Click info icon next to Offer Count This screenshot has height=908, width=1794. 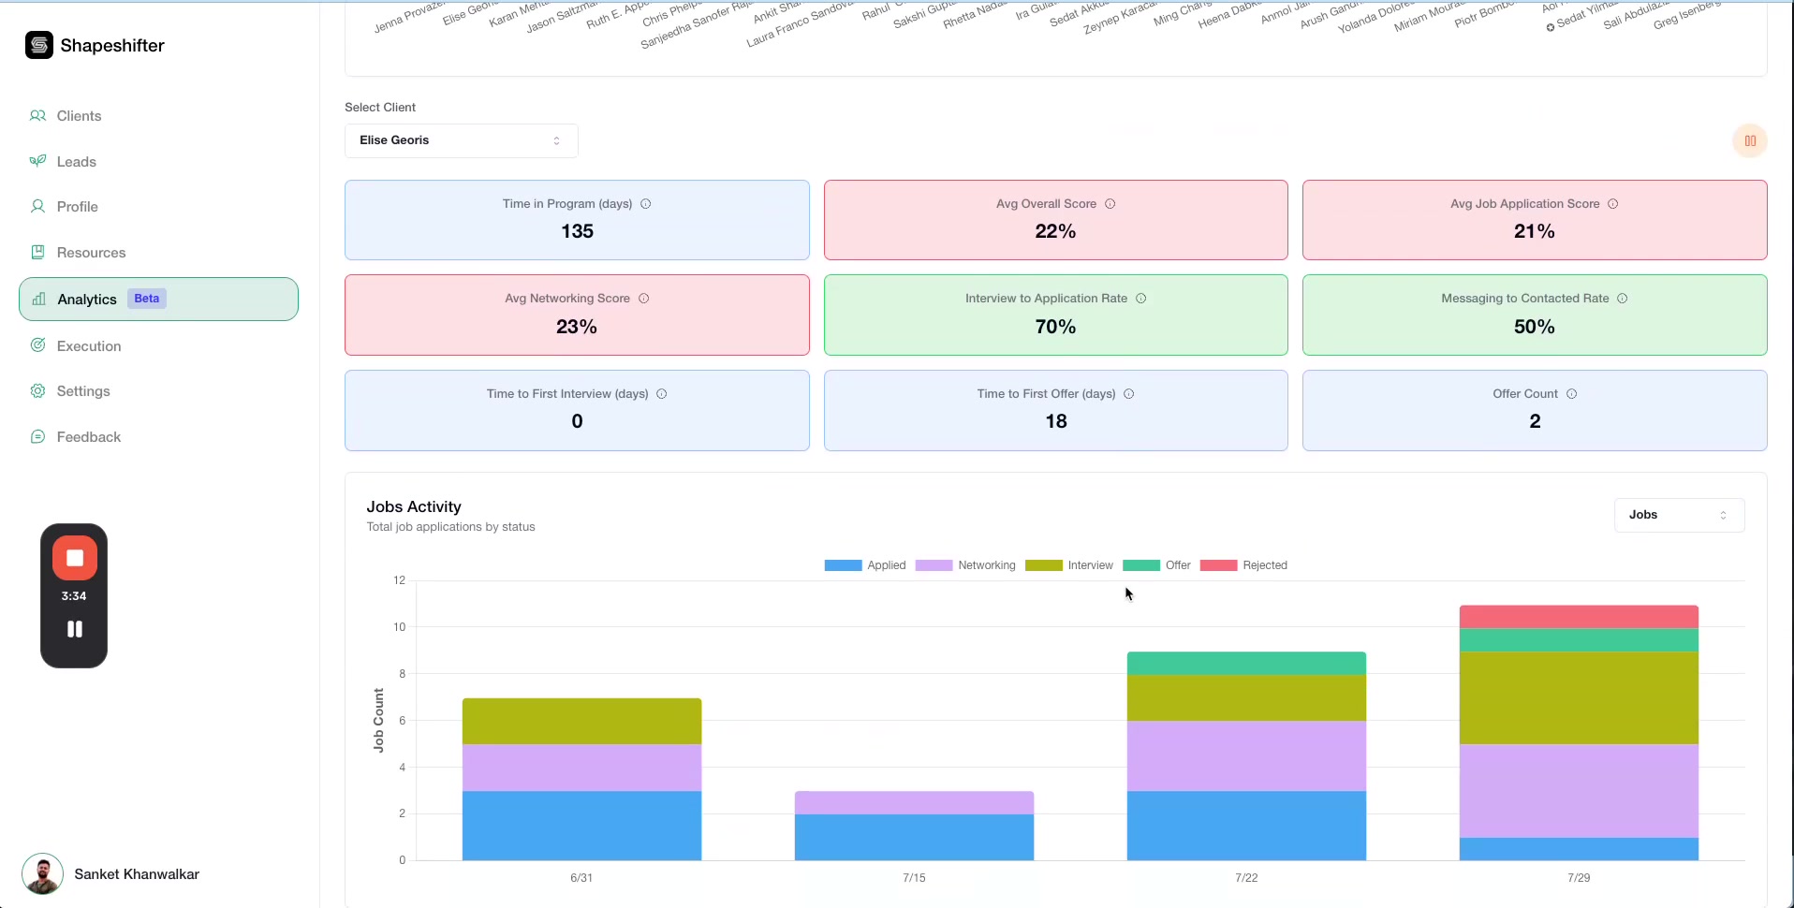click(1571, 394)
